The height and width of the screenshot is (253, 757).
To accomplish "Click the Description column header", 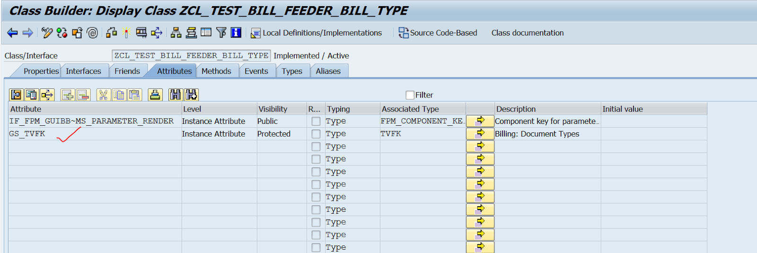I will point(547,109).
